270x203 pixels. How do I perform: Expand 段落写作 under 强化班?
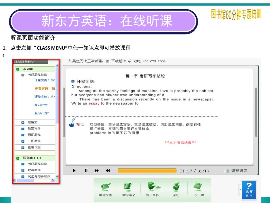click(x=23, y=170)
